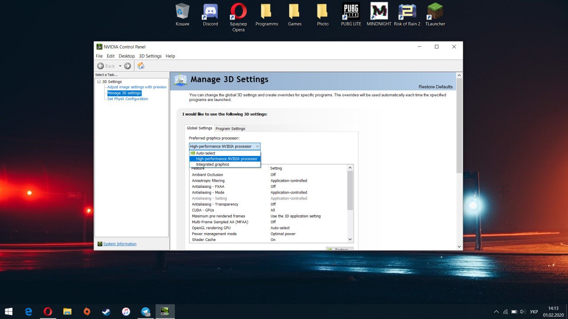Choose Integrated graphics from the list
The height and width of the screenshot is (319, 568).
225,164
